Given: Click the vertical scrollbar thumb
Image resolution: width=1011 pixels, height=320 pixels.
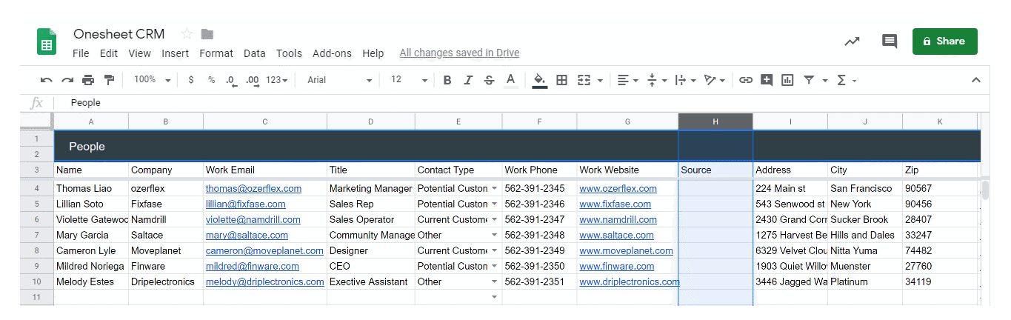Looking at the screenshot, I should (986, 191).
